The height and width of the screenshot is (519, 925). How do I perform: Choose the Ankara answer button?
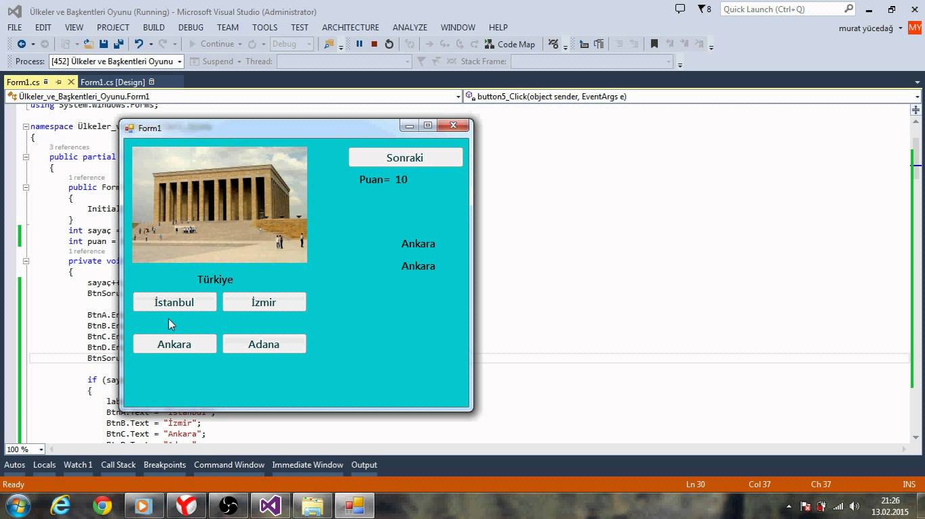pos(174,344)
